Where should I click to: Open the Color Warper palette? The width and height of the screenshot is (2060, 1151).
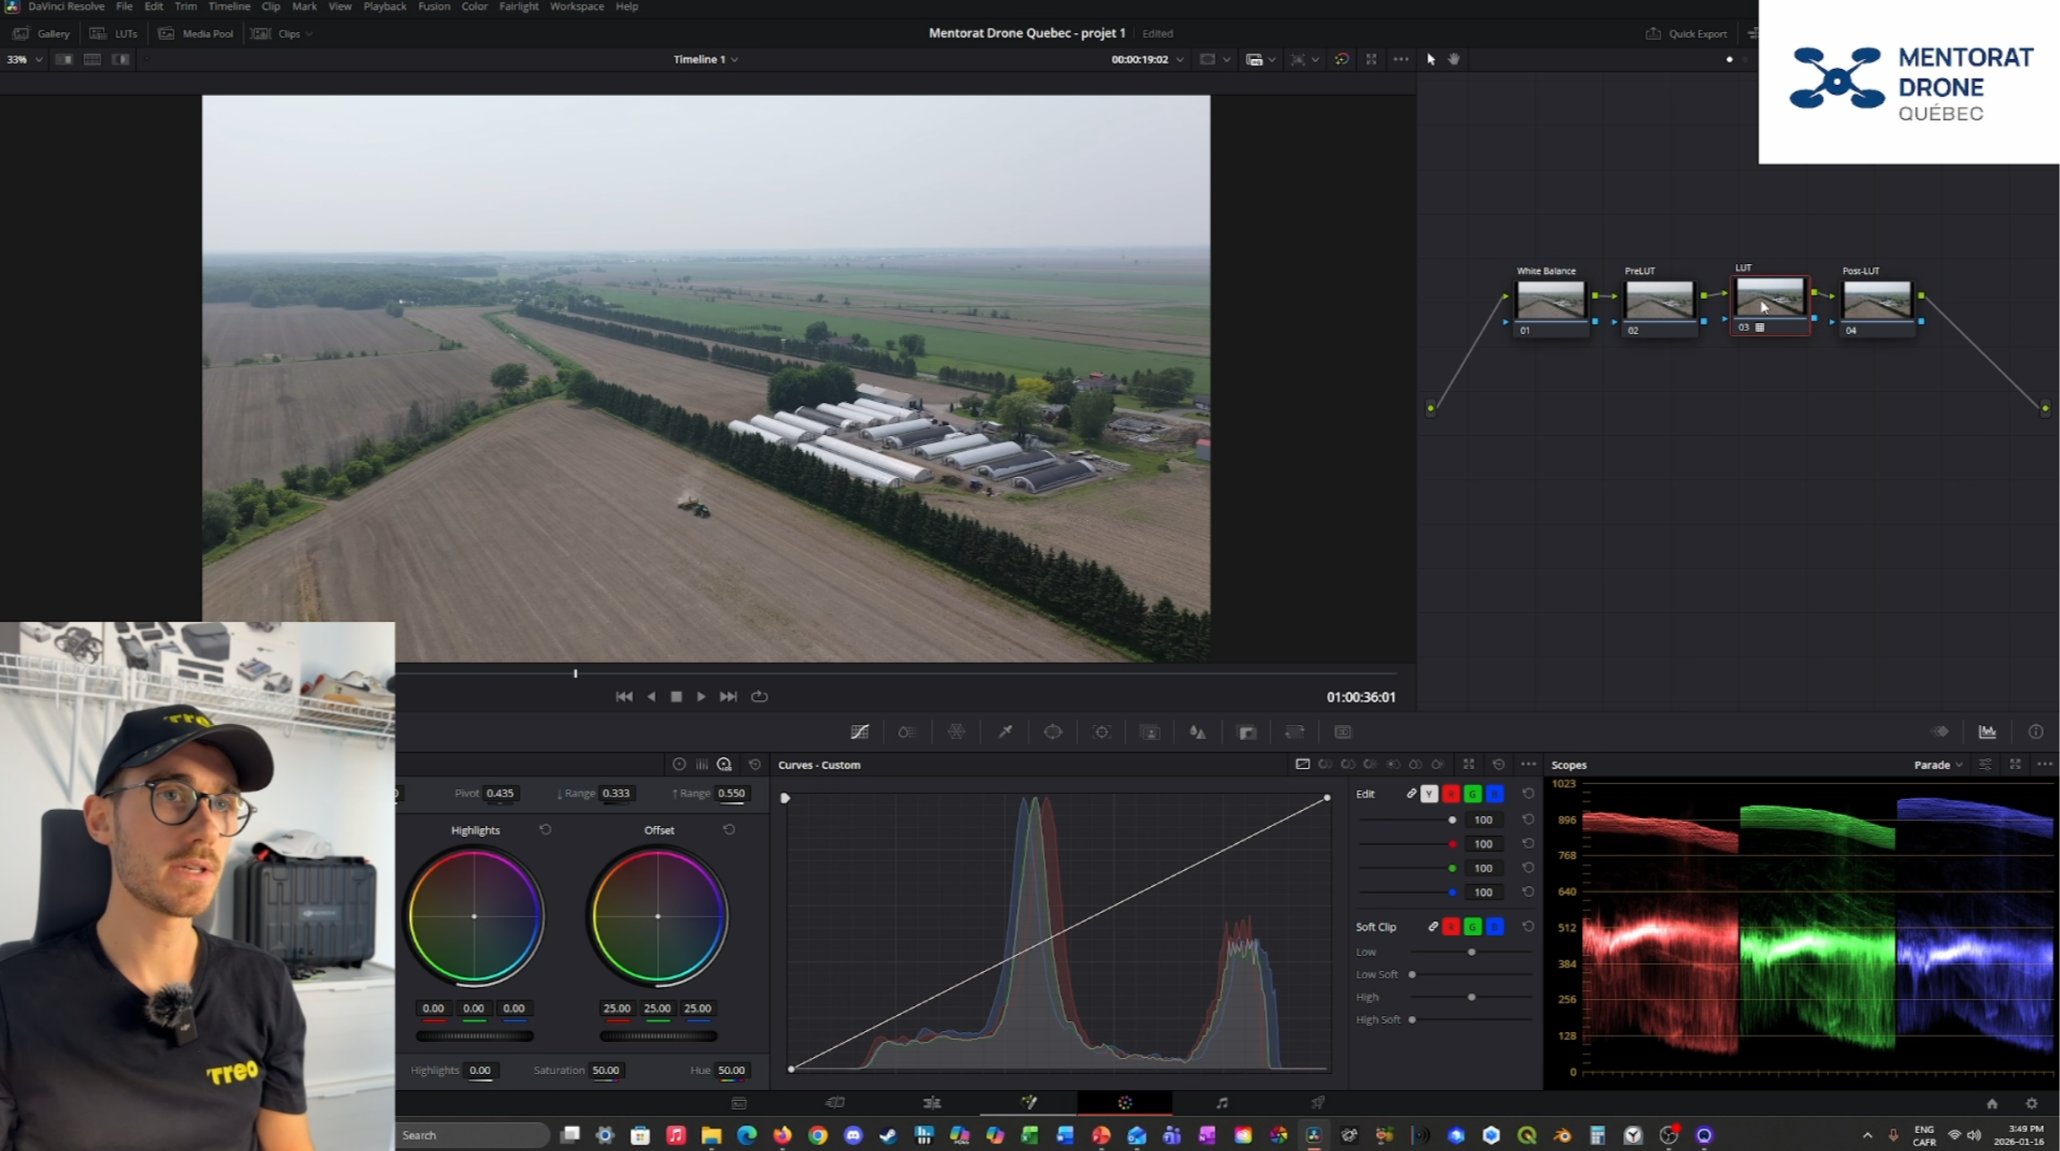[x=956, y=732]
